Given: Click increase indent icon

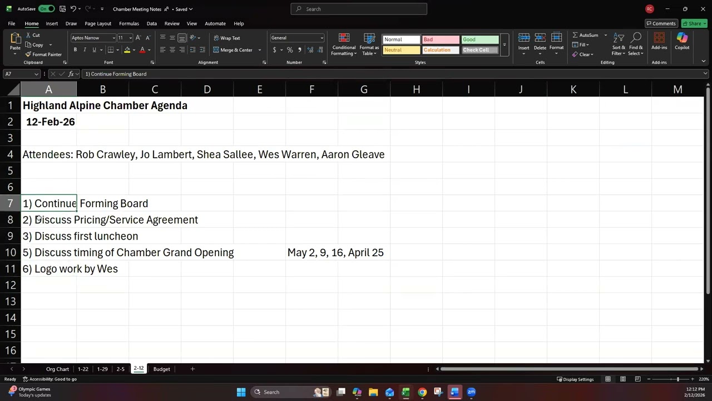Looking at the screenshot, I should 202,50.
